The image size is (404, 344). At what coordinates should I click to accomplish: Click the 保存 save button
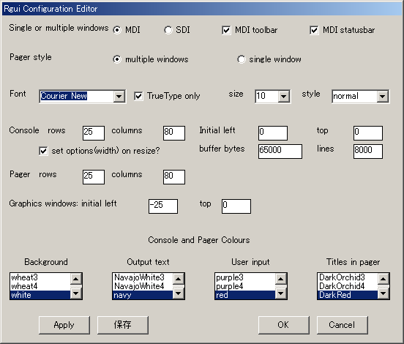(123, 325)
